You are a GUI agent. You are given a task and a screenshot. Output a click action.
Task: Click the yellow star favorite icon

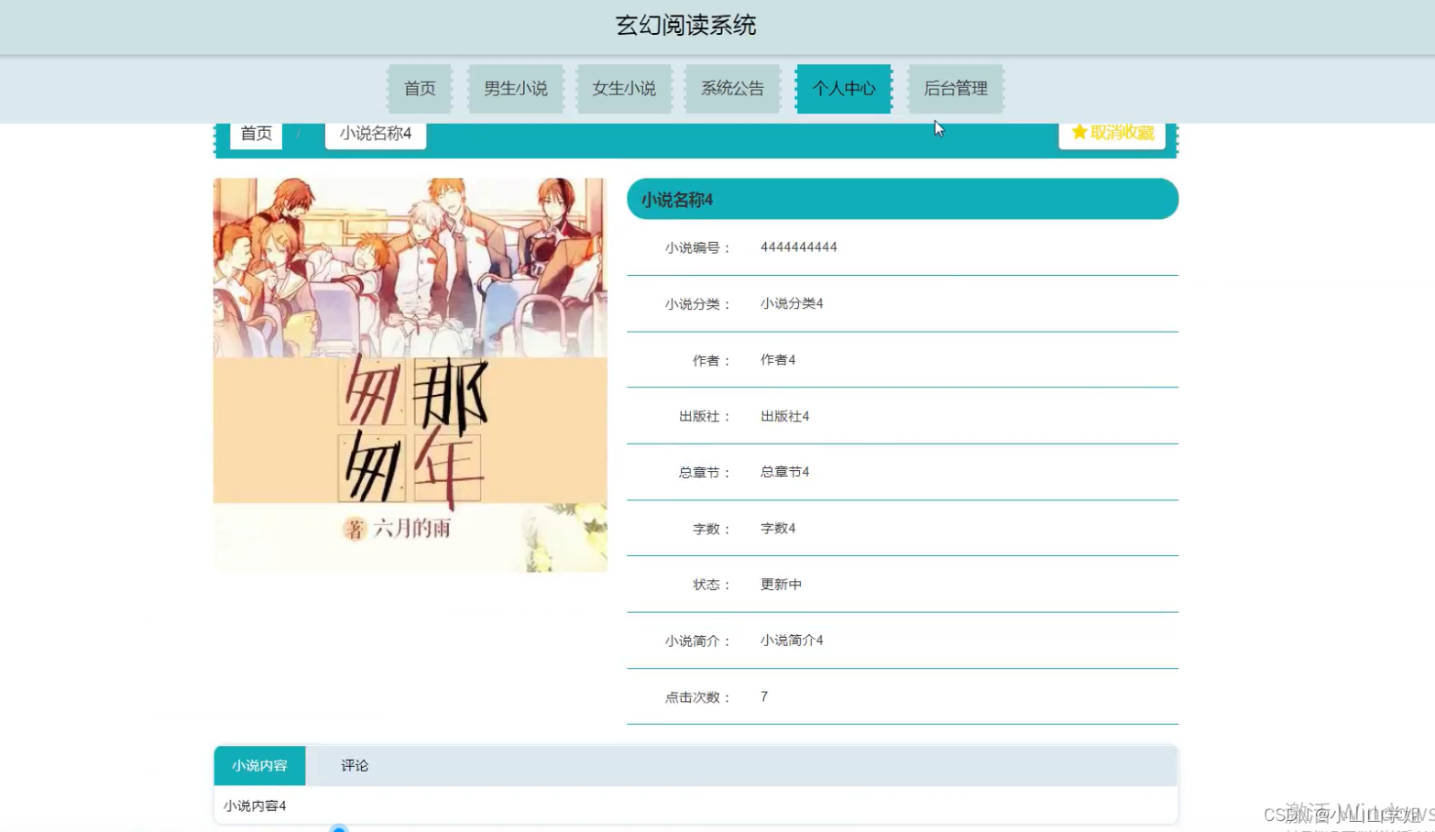pos(1079,132)
